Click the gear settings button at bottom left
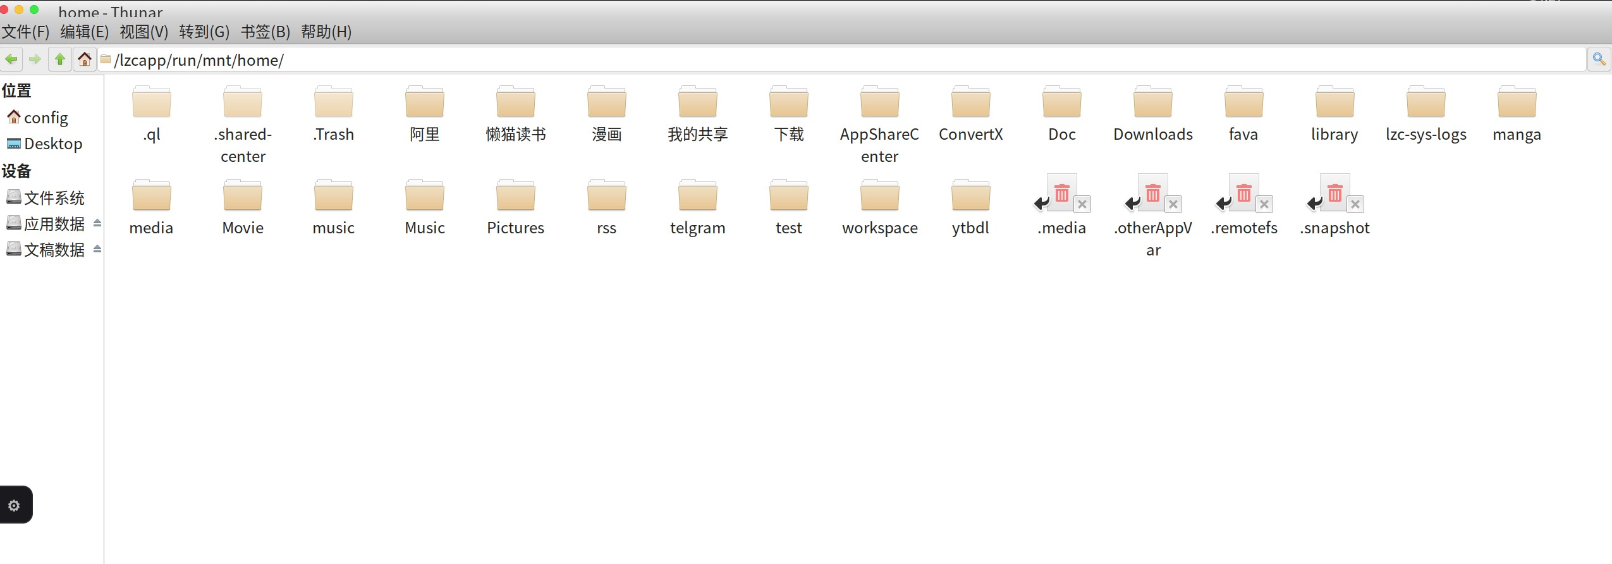The width and height of the screenshot is (1612, 564). point(15,505)
